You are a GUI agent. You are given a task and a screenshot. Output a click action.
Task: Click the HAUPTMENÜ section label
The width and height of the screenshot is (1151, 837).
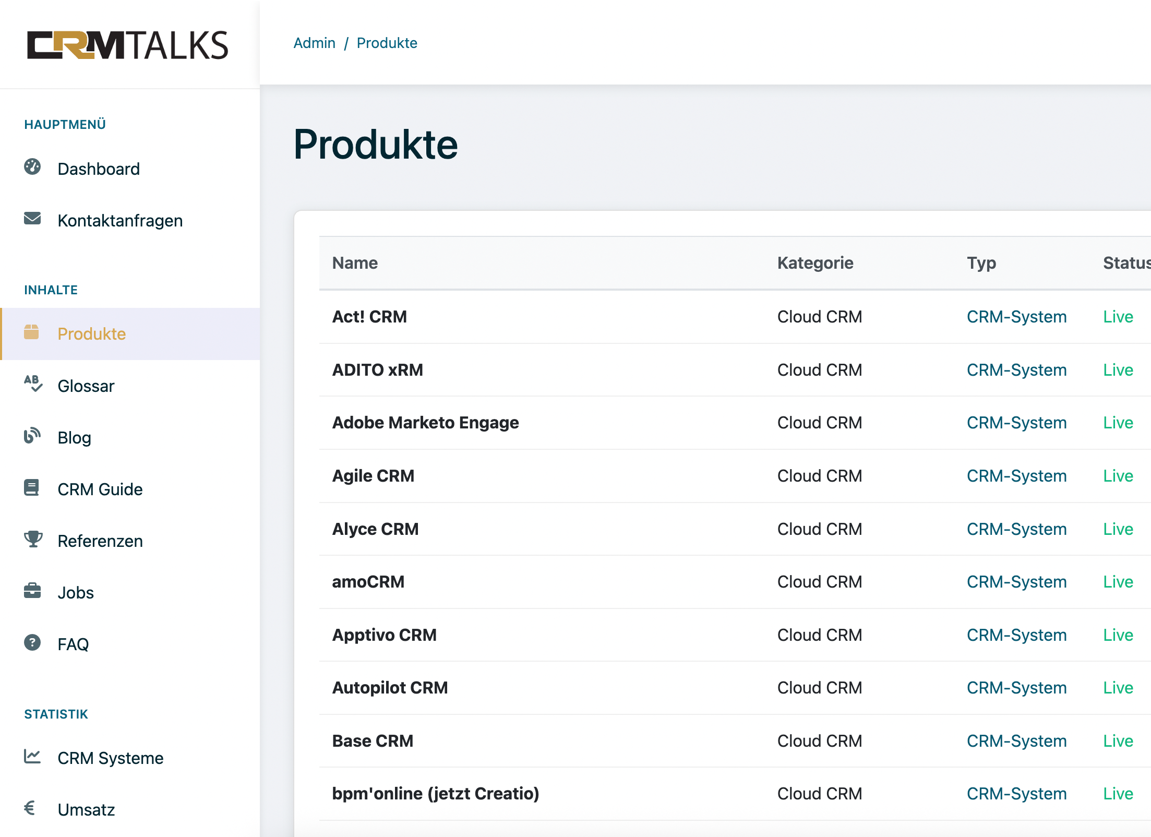click(65, 124)
